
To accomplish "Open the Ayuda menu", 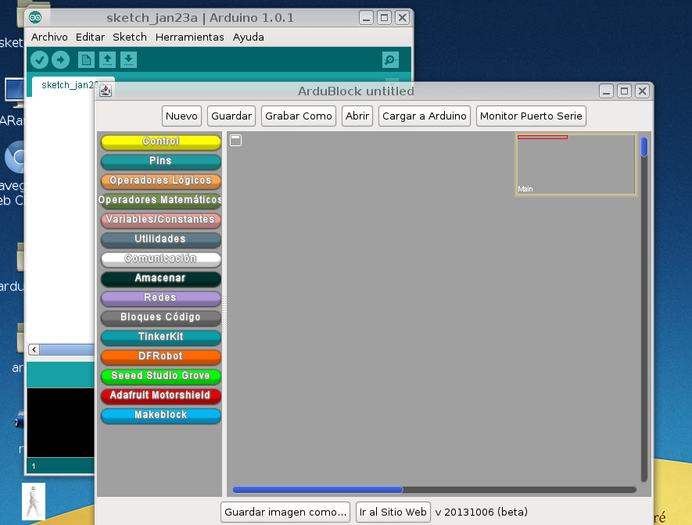I will click(249, 37).
